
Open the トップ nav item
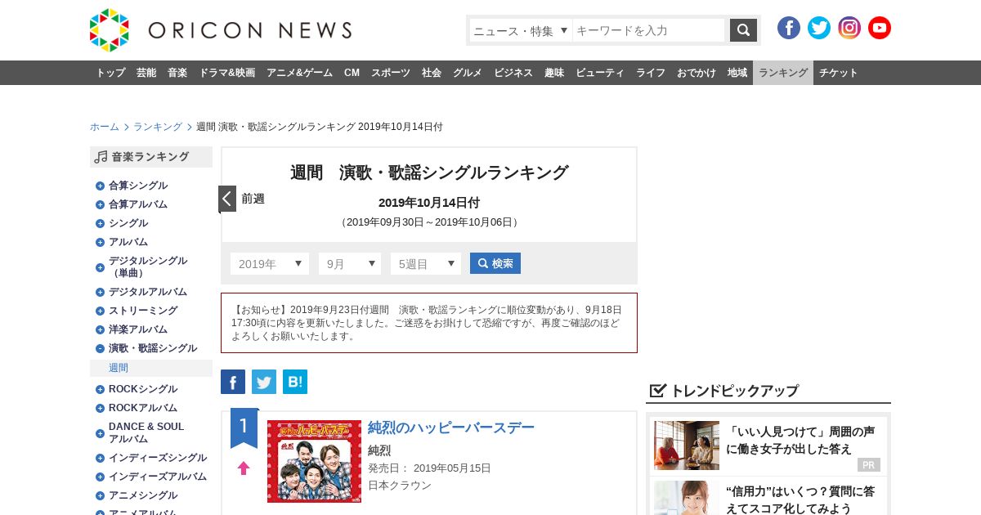click(110, 73)
